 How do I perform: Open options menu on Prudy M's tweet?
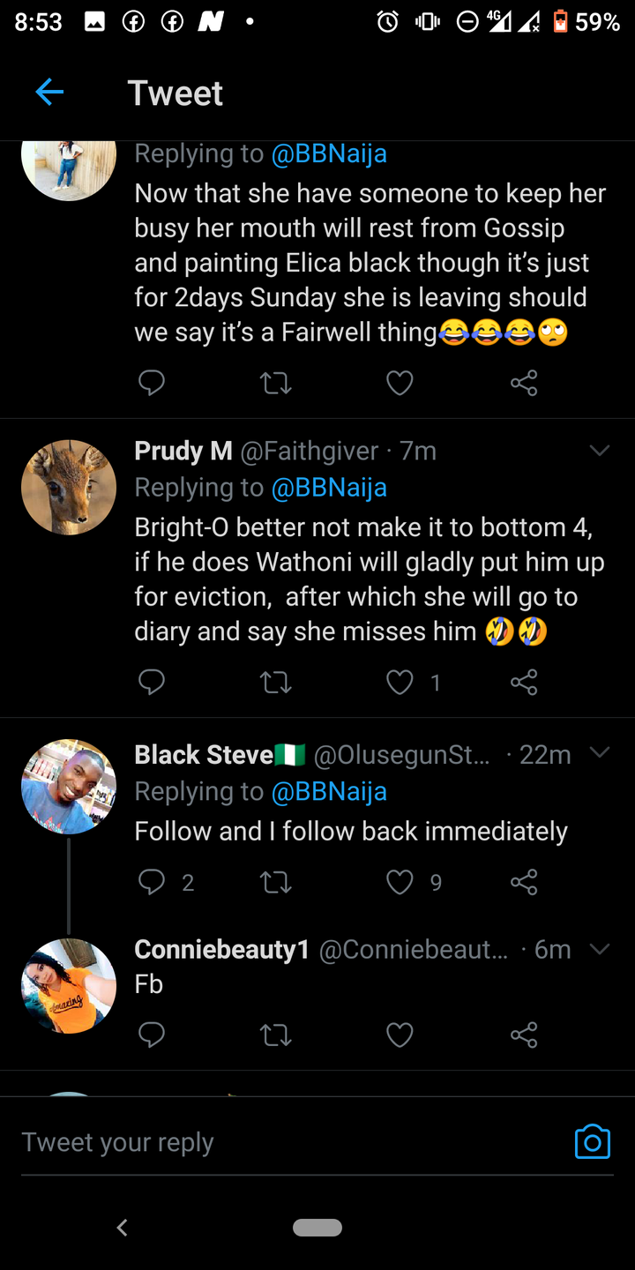(601, 451)
